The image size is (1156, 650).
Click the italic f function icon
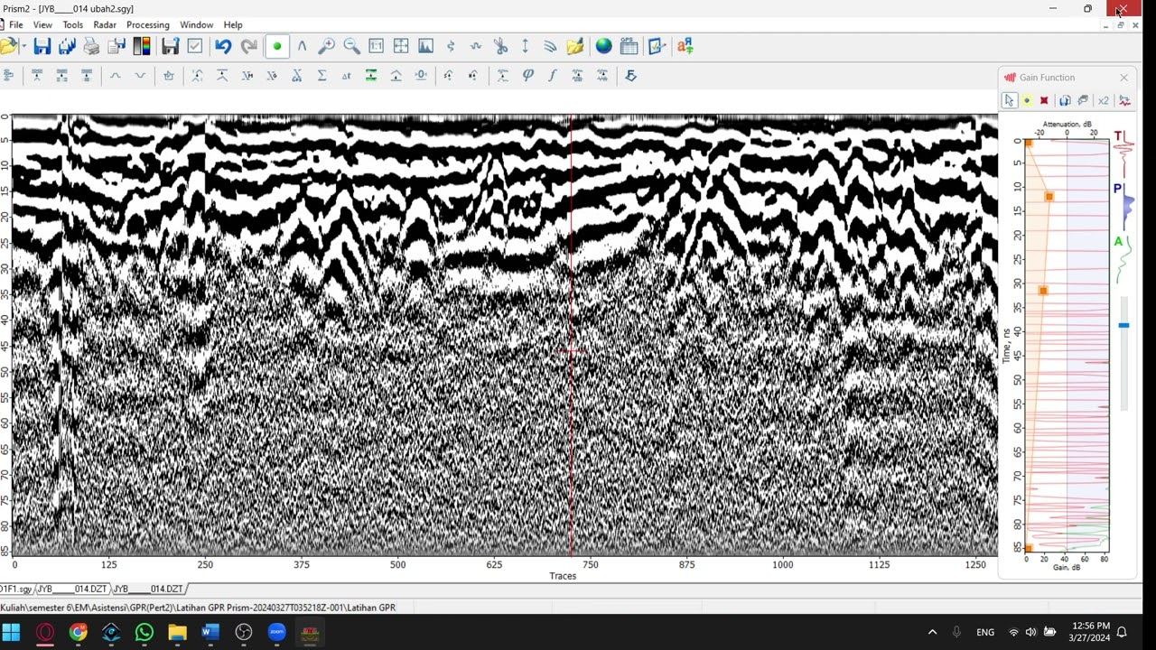[x=552, y=76]
